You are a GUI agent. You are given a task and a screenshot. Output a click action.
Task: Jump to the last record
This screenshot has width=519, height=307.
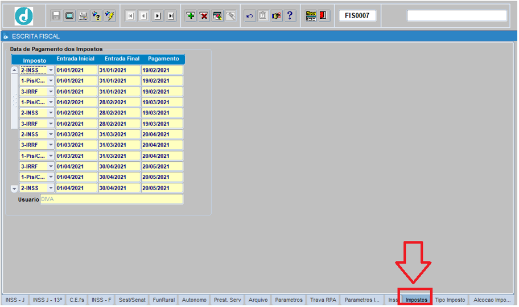[171, 16]
